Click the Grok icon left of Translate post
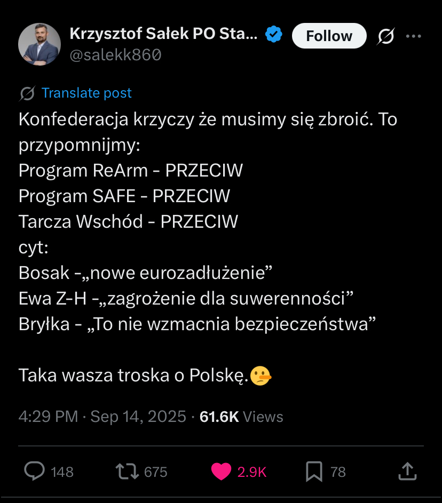442x503 pixels. 27,93
